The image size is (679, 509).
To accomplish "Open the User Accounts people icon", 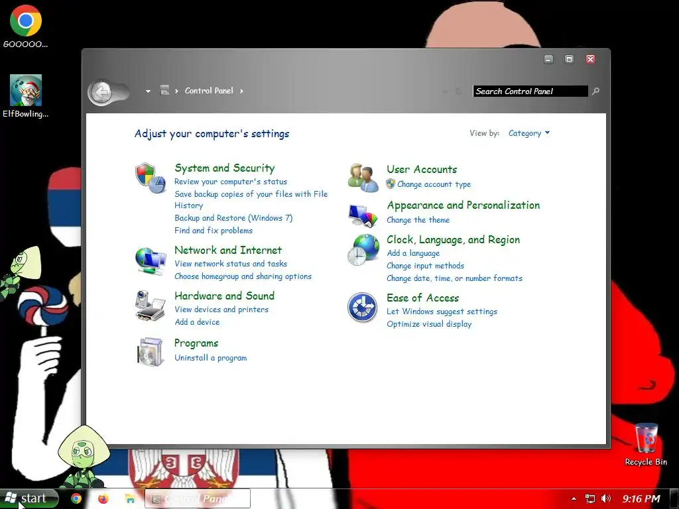I will tap(363, 178).
